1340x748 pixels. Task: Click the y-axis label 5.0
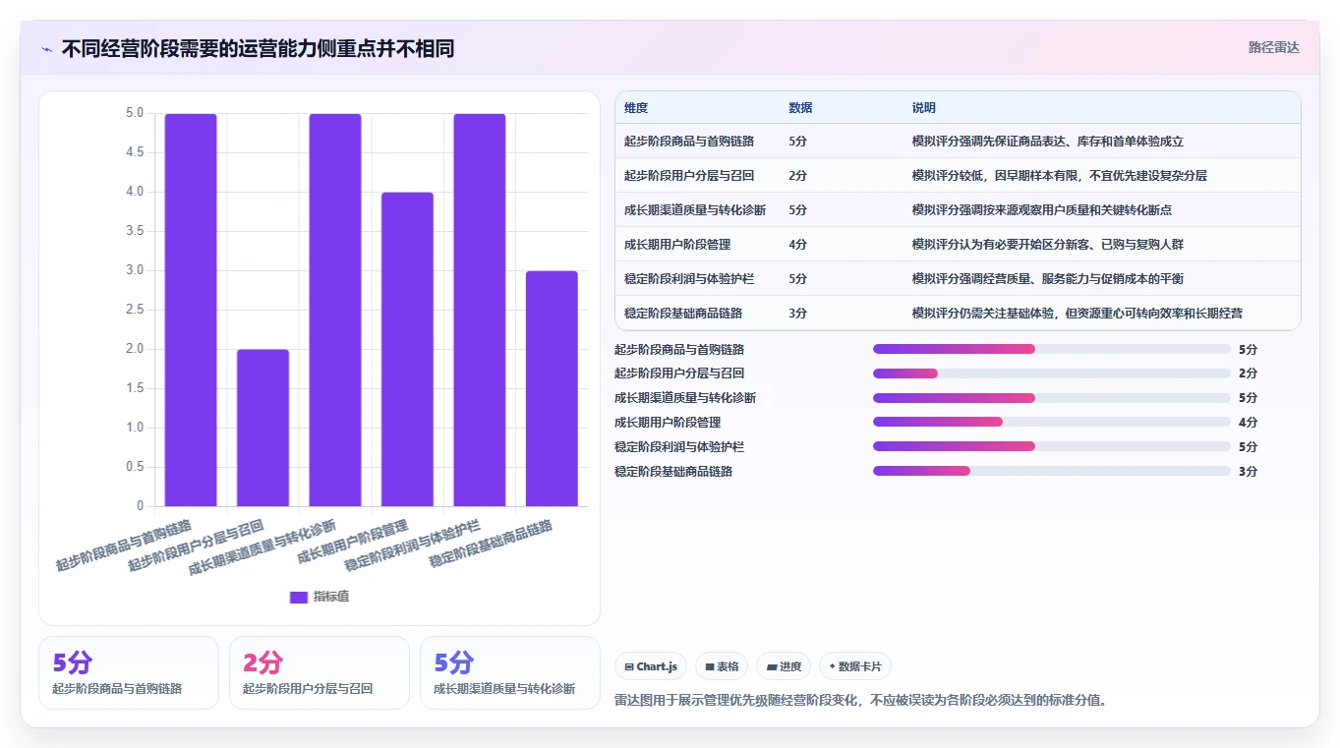click(x=135, y=113)
